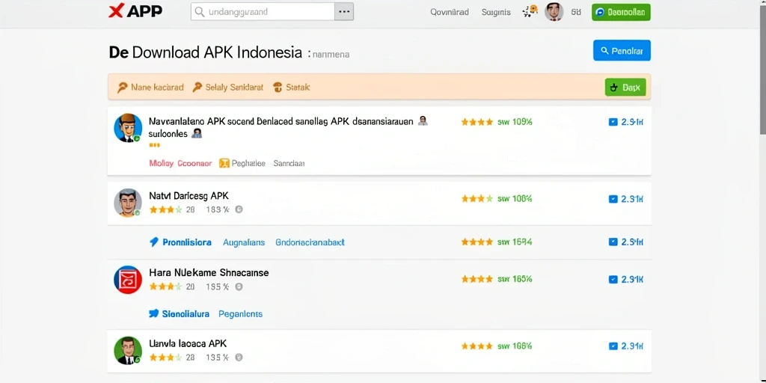
Task: Open the Mollay Gcoonaor link
Action: coord(180,163)
